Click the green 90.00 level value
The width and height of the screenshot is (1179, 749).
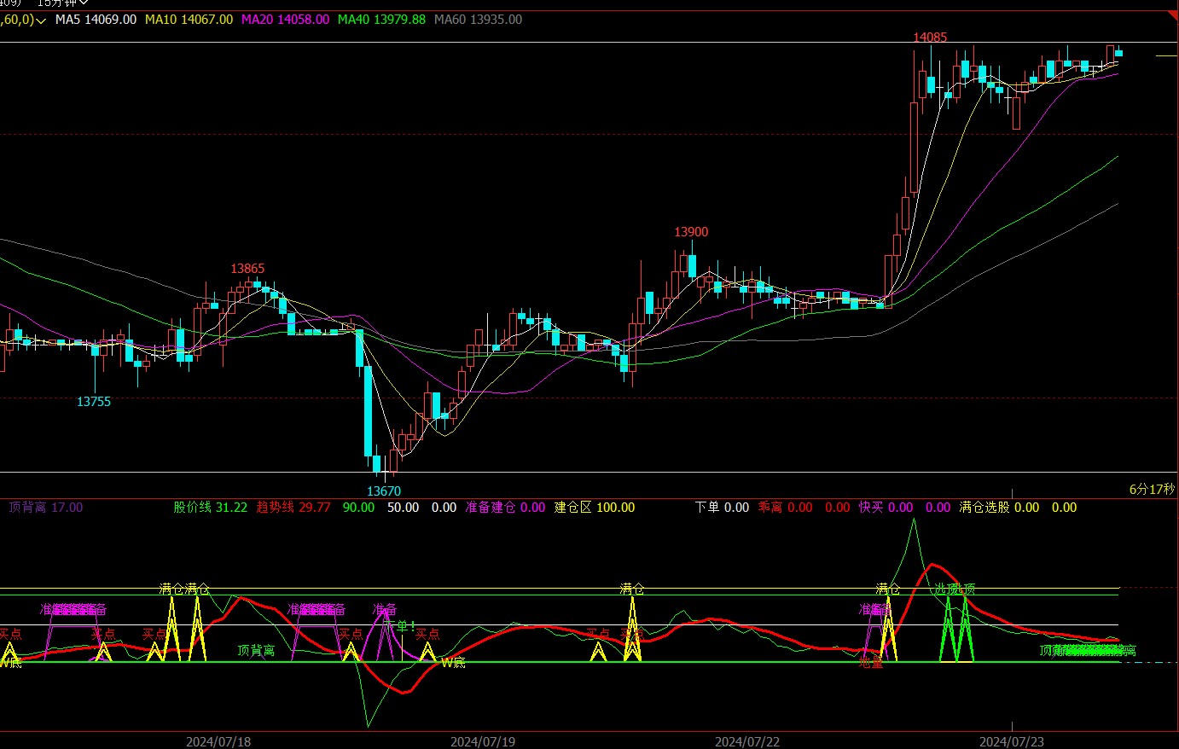click(x=358, y=508)
